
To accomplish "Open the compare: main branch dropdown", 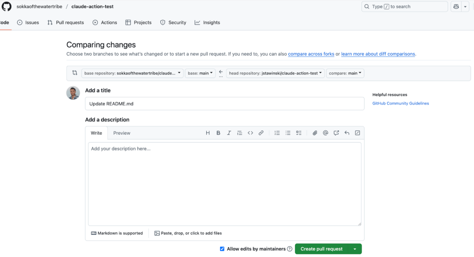I will 345,73.
